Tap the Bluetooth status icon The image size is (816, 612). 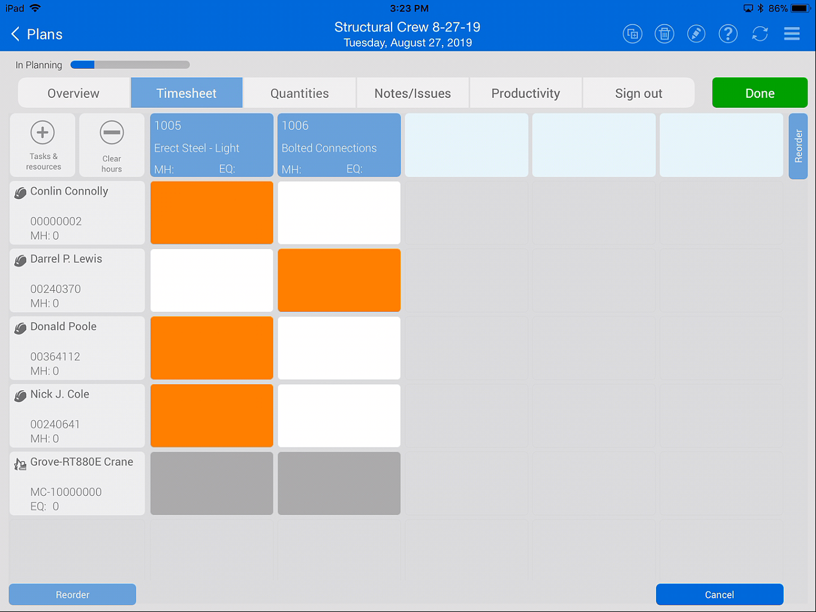click(x=760, y=8)
